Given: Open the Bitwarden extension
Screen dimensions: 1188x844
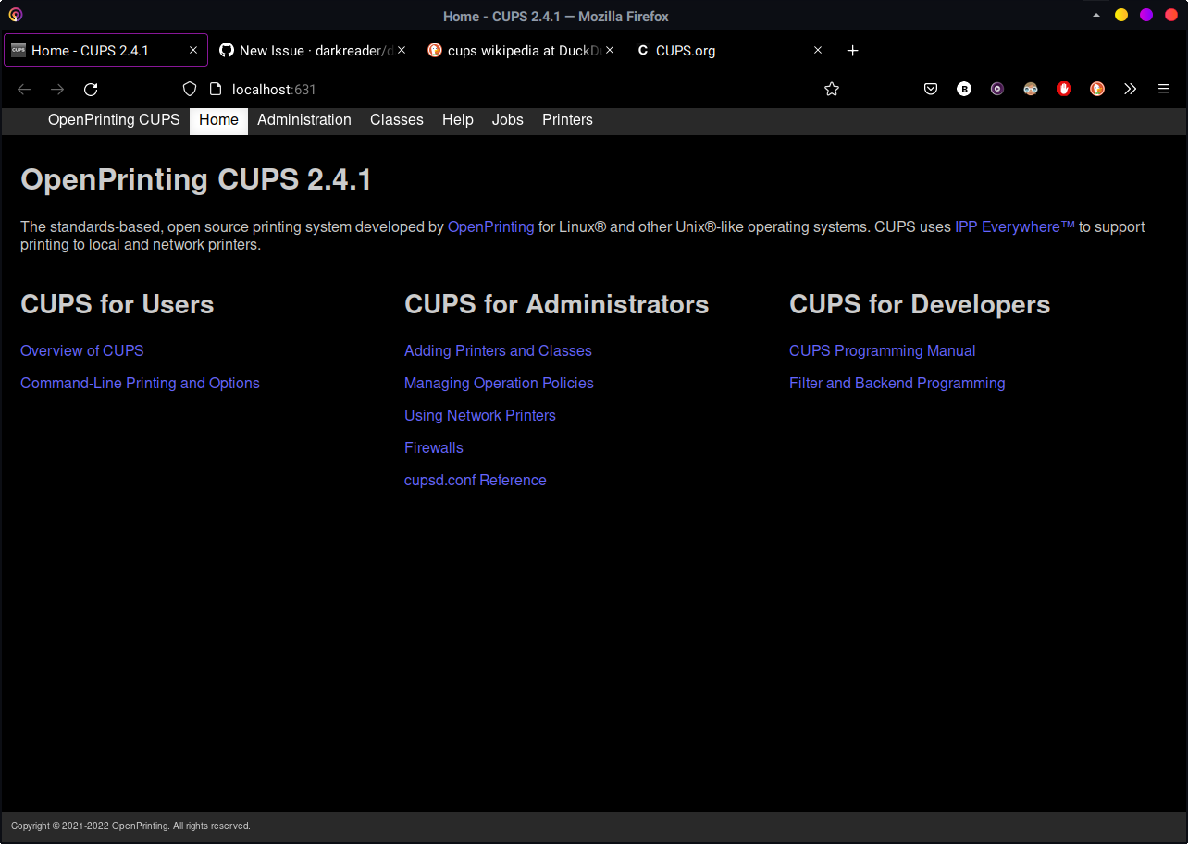Looking at the screenshot, I should (964, 89).
